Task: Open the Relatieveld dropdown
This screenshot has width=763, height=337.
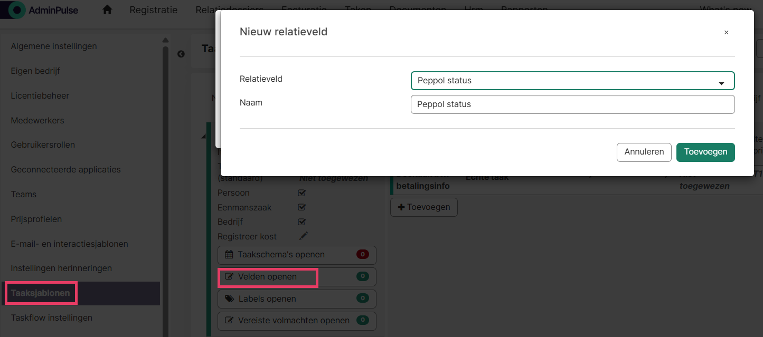Action: click(572, 81)
